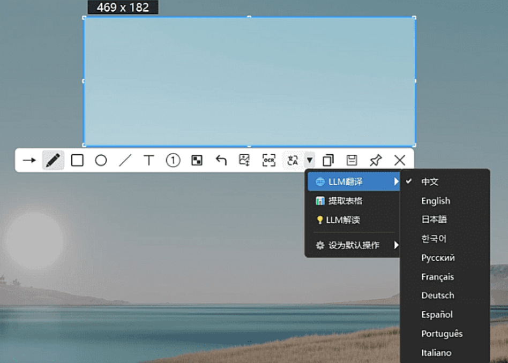Enable the Mosaic blur tool
This screenshot has height=363, width=508.
pos(196,160)
